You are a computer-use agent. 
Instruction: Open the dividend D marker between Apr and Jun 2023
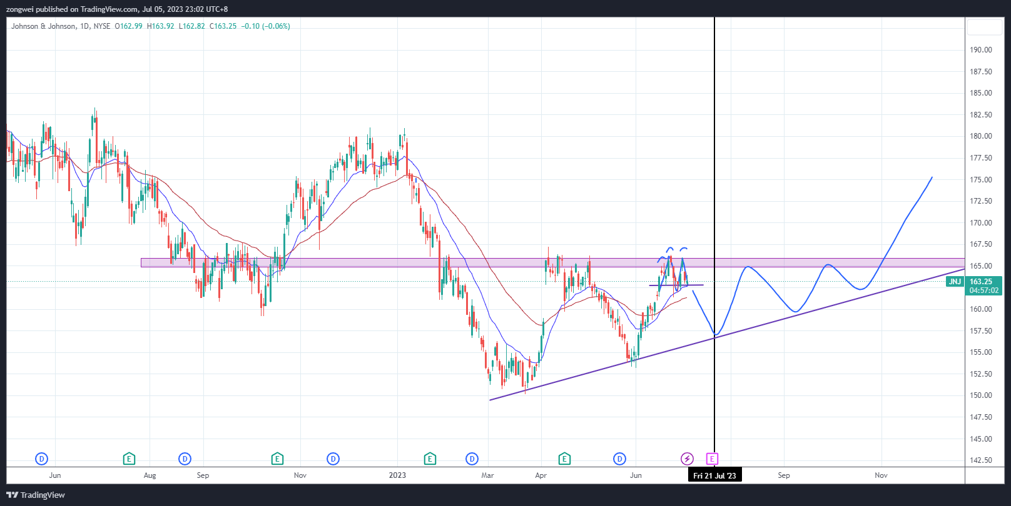pos(619,459)
